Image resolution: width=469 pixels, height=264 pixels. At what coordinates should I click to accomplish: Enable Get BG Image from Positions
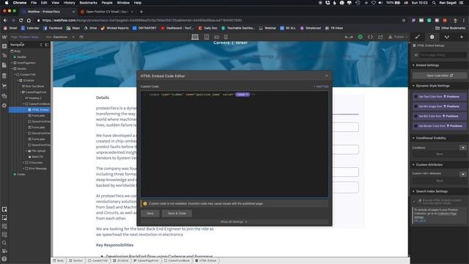[x=416, y=106]
